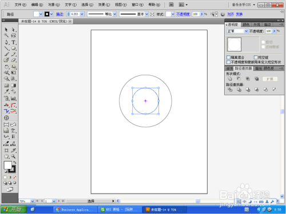
Task: Choose the Column Graph tool
Action: pyautogui.click(x=13, y=98)
